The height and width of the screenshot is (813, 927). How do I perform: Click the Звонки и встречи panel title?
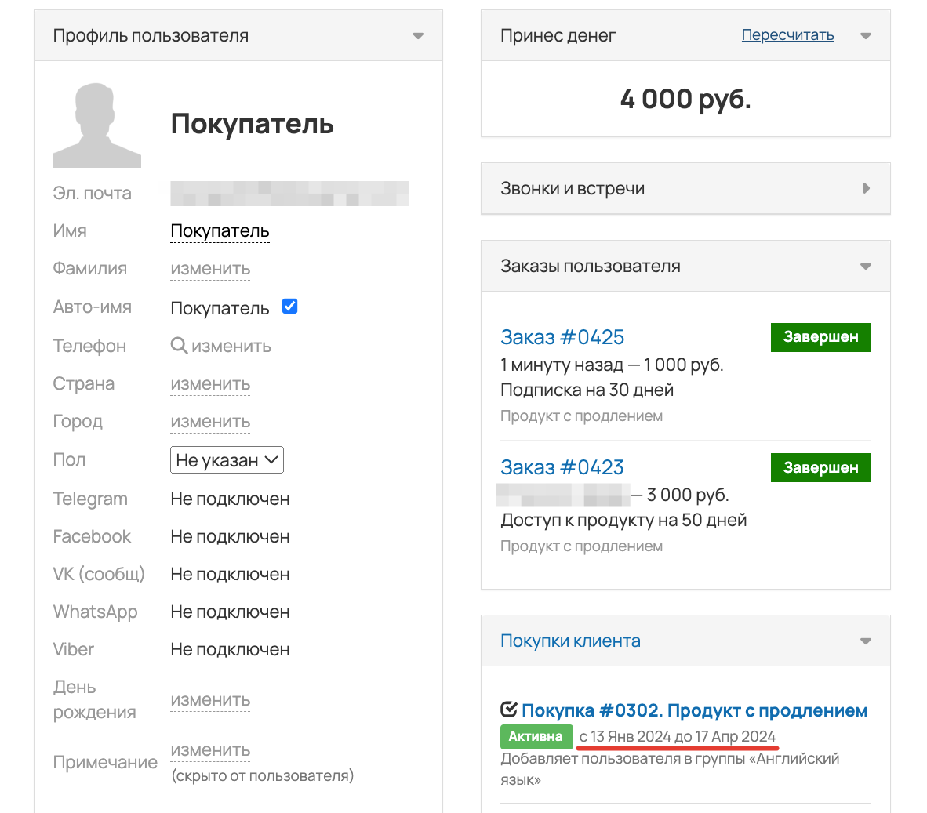[573, 188]
